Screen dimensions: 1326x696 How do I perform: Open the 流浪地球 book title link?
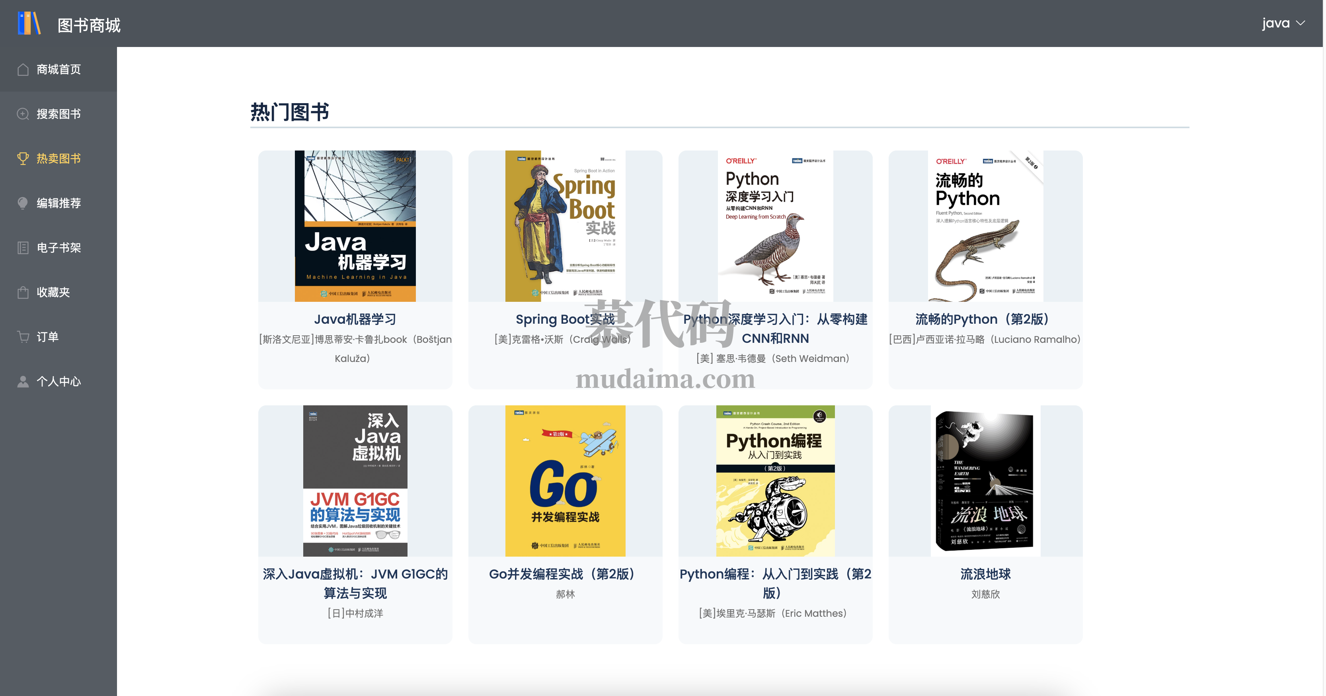[x=985, y=574]
